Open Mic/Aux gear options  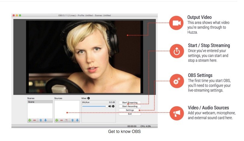113,106
